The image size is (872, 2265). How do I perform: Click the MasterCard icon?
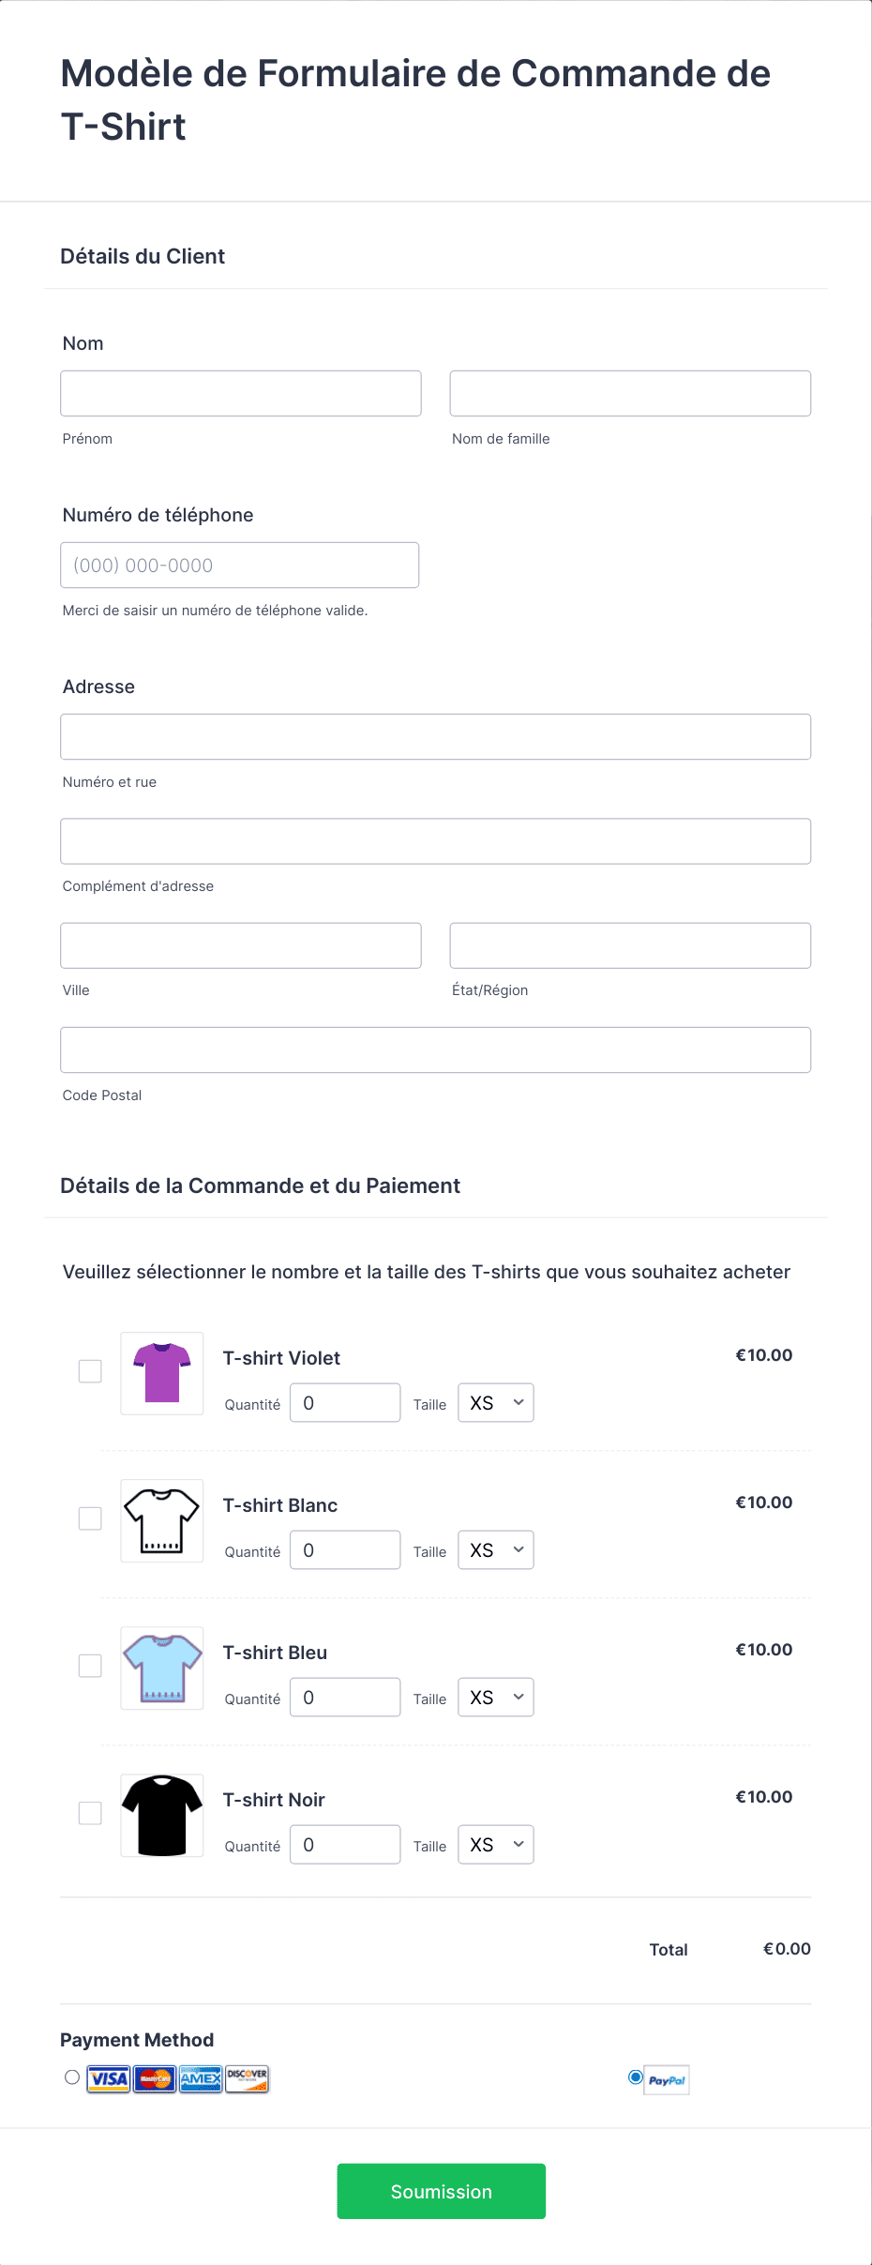coord(155,2079)
